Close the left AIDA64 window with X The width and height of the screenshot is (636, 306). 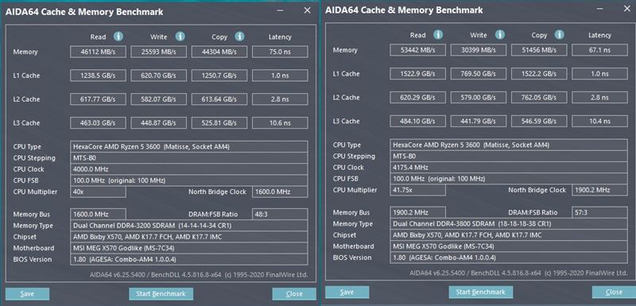click(307, 11)
